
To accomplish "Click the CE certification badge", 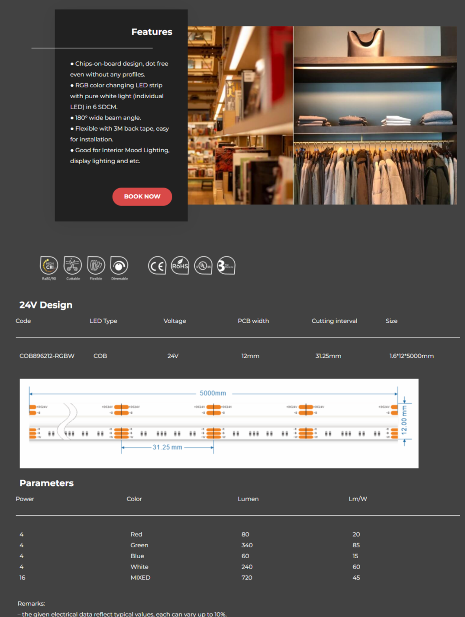I will (x=157, y=266).
